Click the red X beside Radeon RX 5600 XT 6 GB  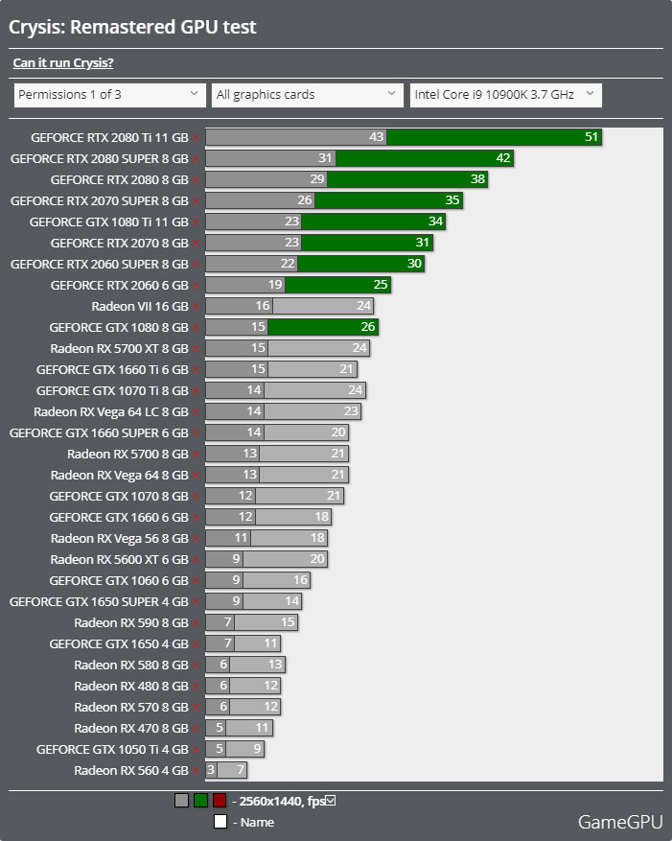[x=196, y=559]
